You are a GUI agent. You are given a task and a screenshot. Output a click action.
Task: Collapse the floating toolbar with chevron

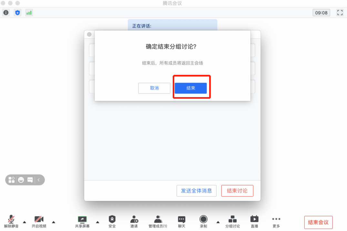pos(39,180)
